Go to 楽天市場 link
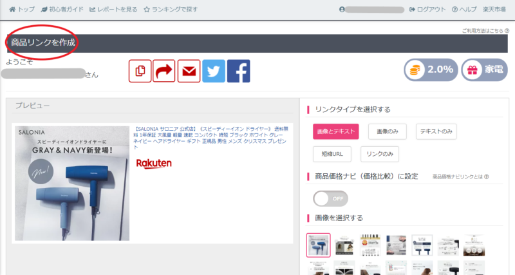 [x=494, y=9]
